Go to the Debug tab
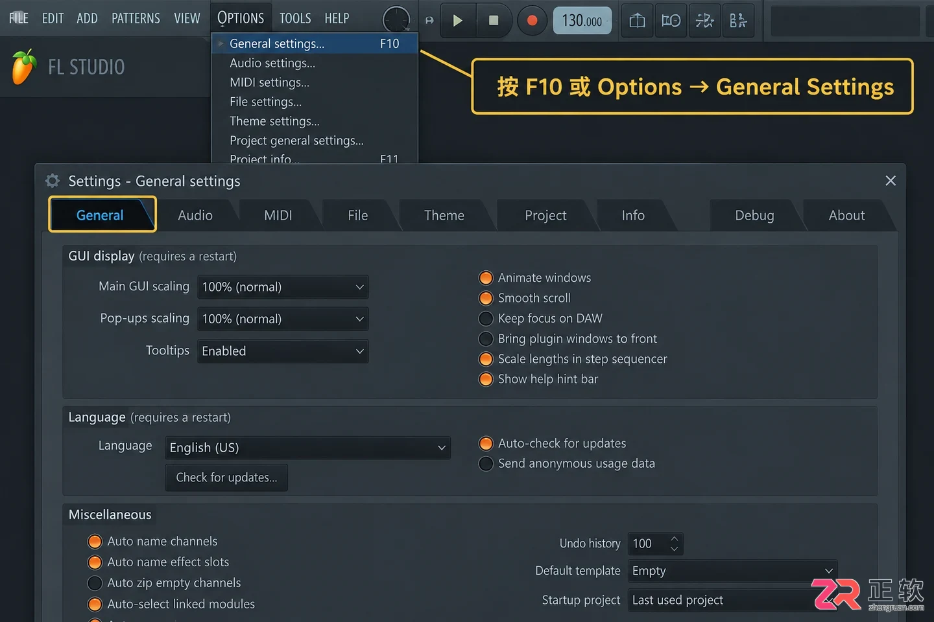 754,215
